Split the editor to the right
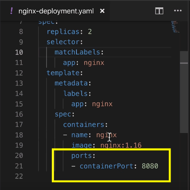This screenshot has width=190, height=190. [159, 11]
